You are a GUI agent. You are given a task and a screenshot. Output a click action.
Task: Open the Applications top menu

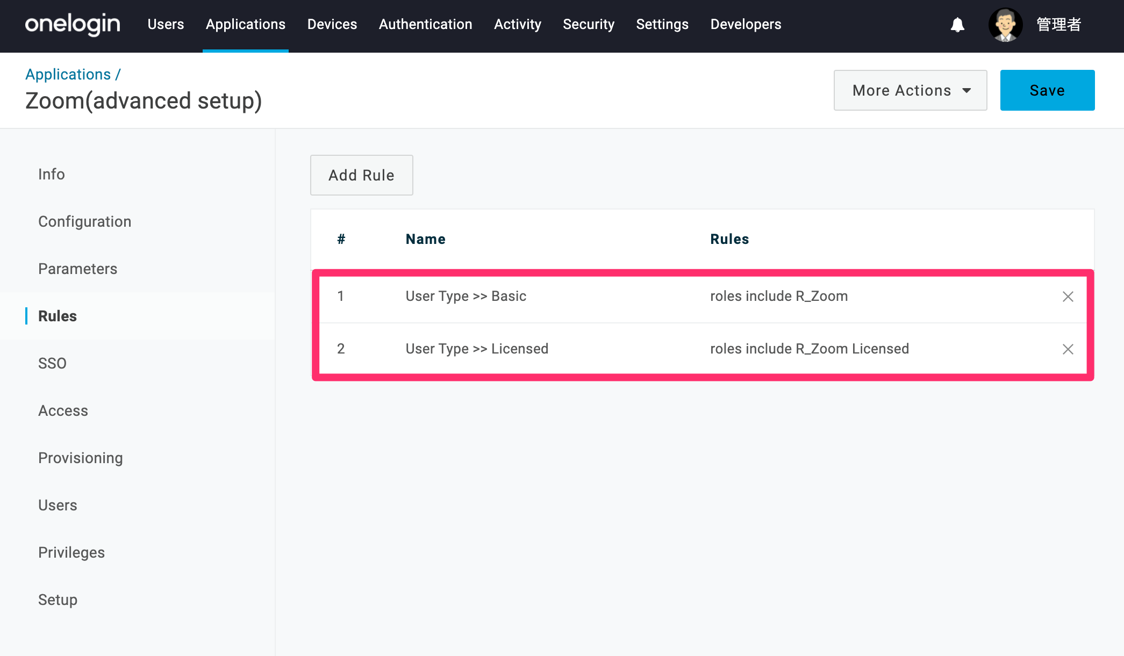coord(246,24)
